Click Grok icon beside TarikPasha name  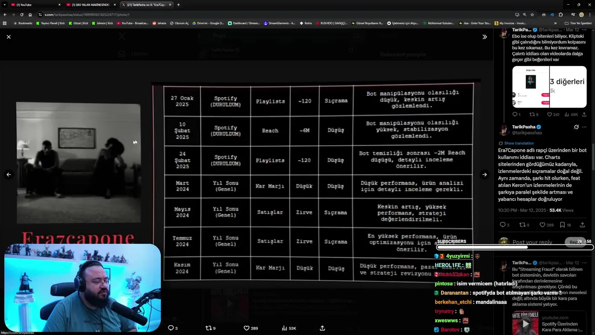tap(576, 127)
